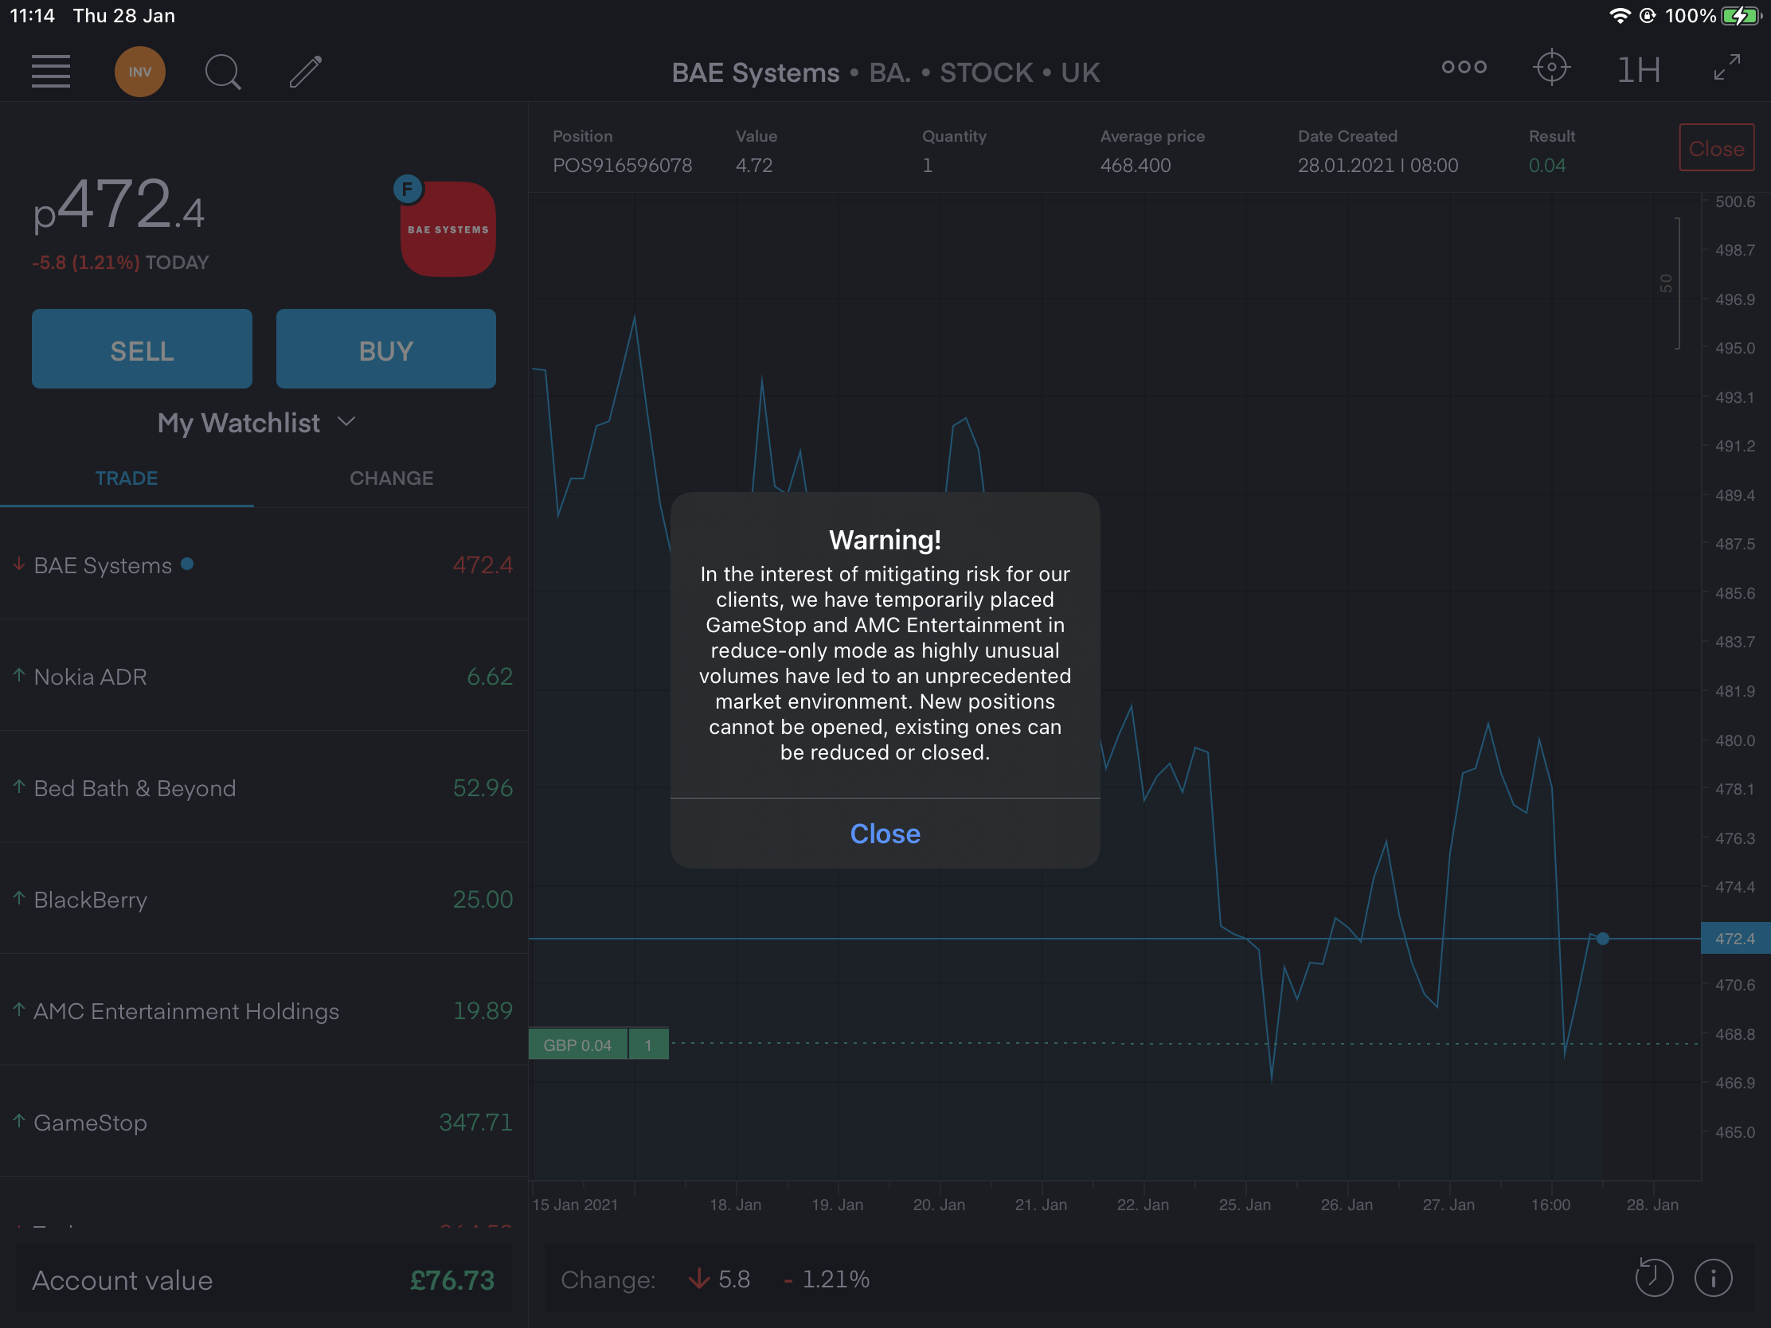The height and width of the screenshot is (1328, 1771).
Task: Tap the Wi-Fi status icon
Action: tap(1619, 16)
